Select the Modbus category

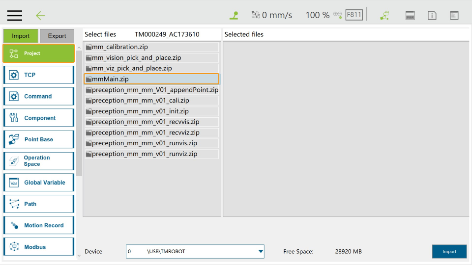tap(39, 247)
